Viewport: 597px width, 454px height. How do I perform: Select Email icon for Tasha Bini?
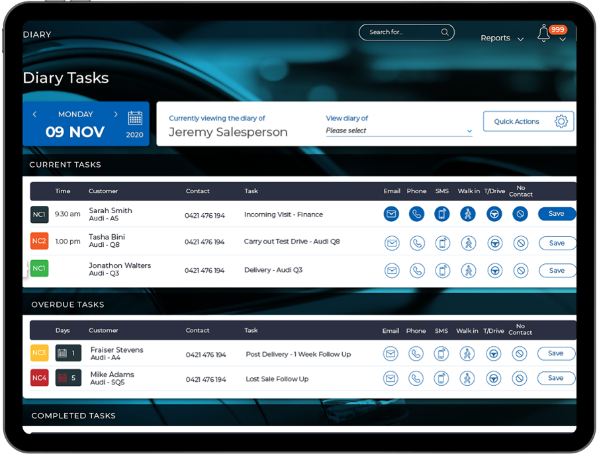tap(392, 244)
